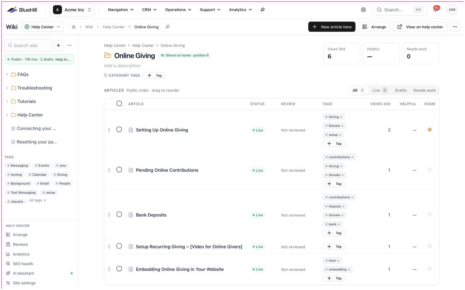465x290 pixels.
Task: Pin the Online Giving breadcrumb page
Action: click(x=168, y=27)
